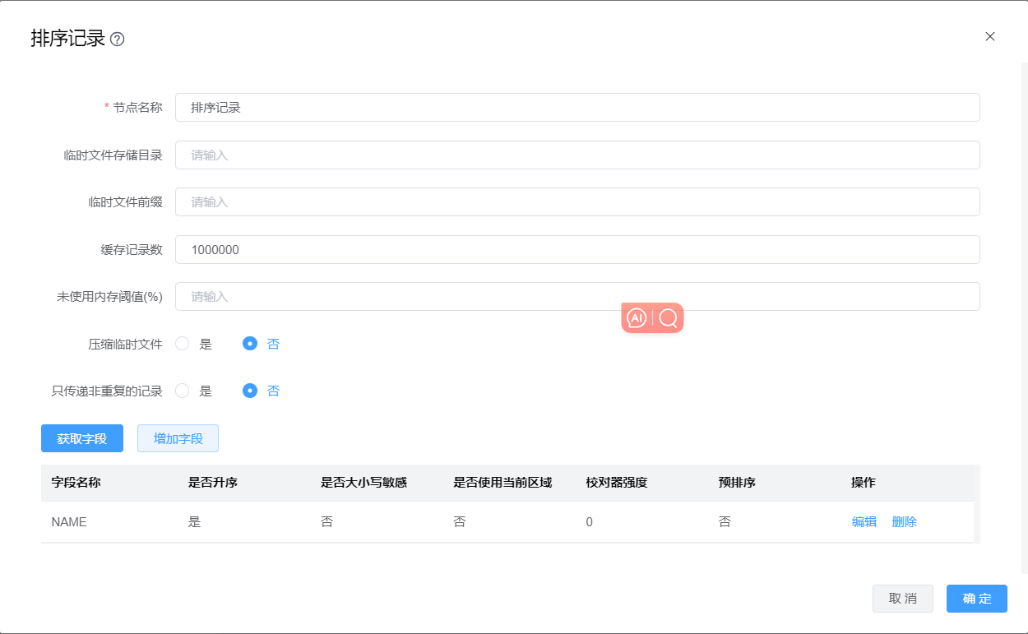
Task: Click the 增加字段 button
Action: pos(178,438)
